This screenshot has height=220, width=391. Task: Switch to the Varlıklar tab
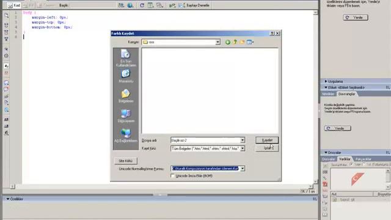click(x=345, y=159)
